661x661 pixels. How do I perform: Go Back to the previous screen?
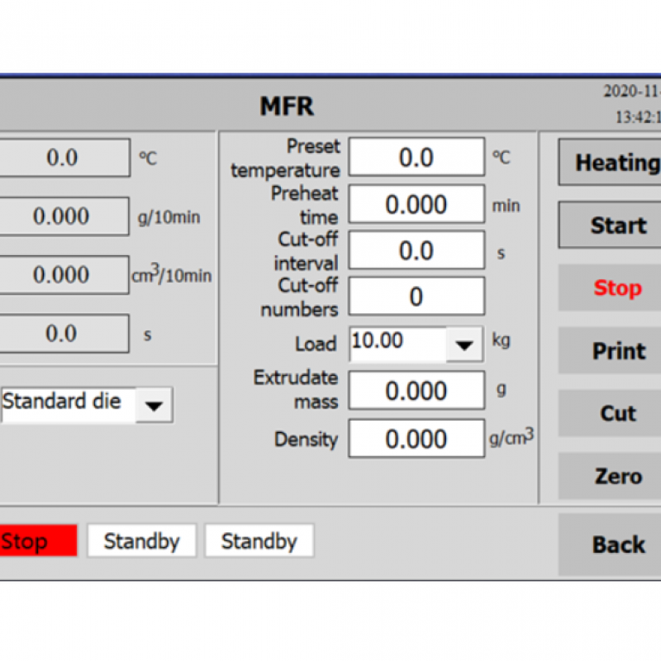[616, 544]
